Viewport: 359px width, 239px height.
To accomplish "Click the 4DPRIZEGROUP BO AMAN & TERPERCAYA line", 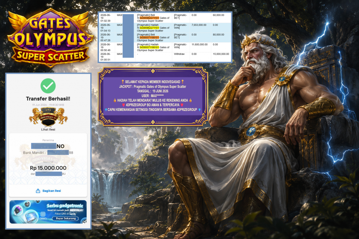I will coord(153,105).
